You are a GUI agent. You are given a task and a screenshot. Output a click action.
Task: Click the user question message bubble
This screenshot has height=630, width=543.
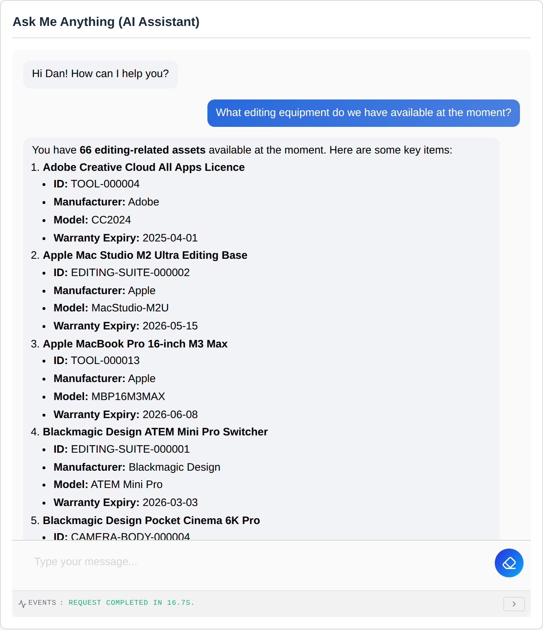point(363,113)
